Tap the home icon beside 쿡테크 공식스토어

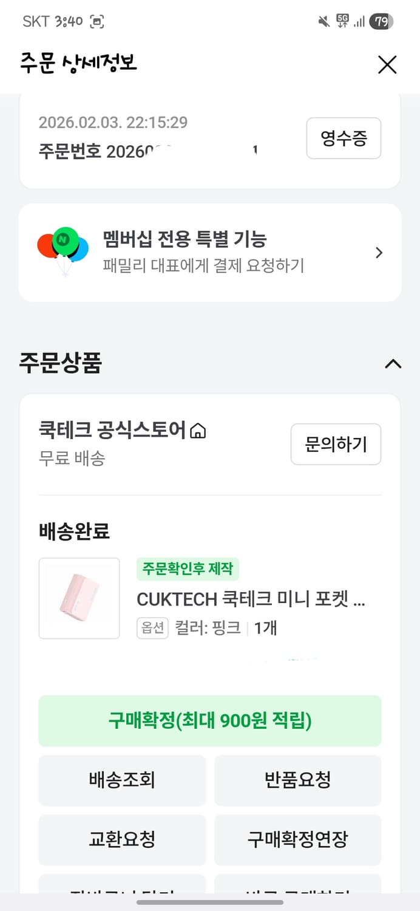point(198,429)
